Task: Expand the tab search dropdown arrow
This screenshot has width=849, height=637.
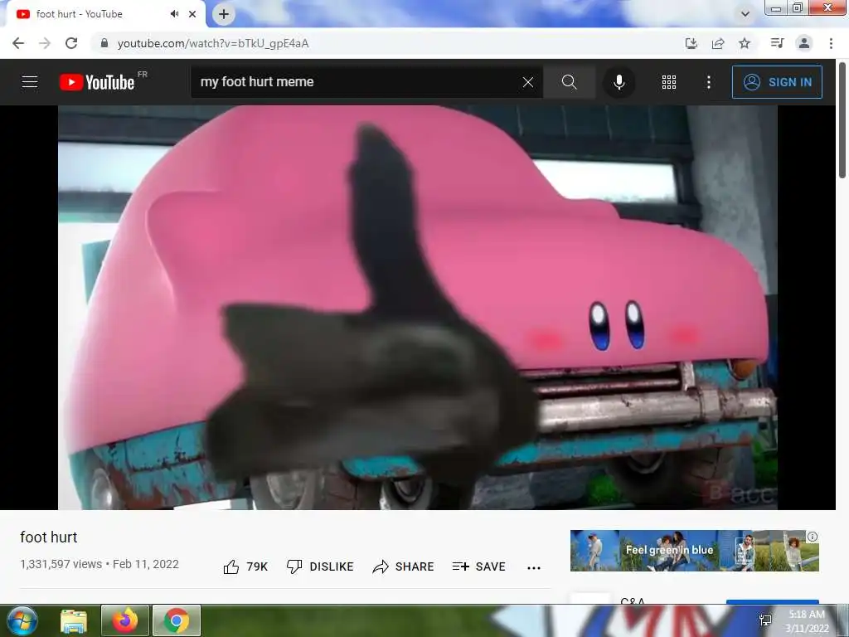Action: 745,14
